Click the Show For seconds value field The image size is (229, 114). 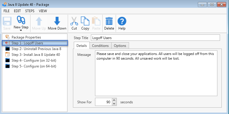[x=103, y=102]
